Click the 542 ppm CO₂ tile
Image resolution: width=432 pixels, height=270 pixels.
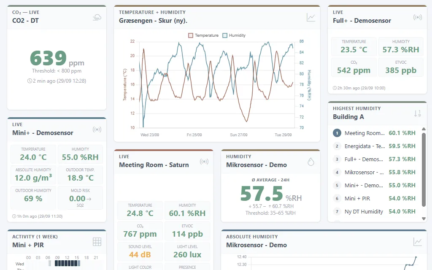pos(354,67)
